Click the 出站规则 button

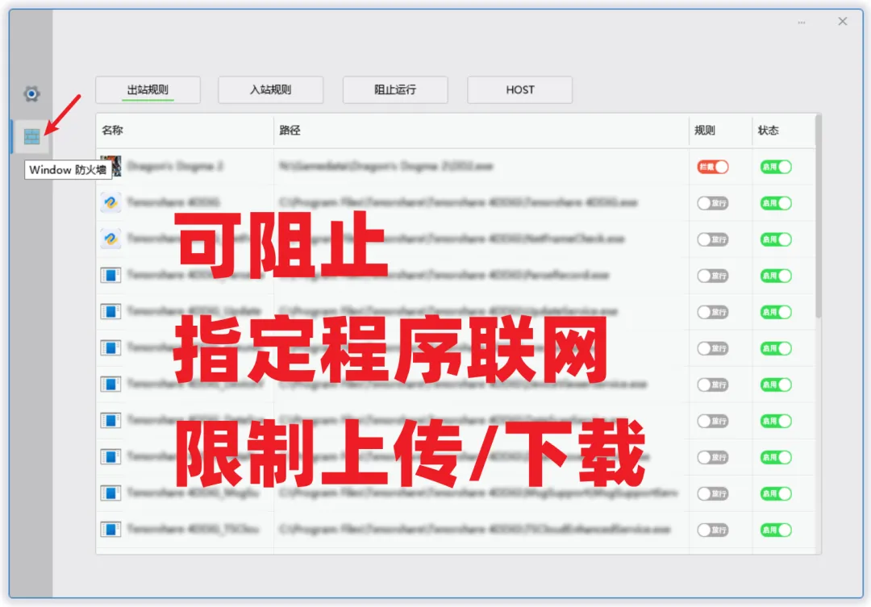(x=148, y=90)
